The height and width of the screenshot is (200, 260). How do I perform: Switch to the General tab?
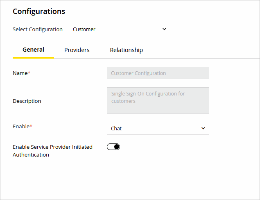[x=33, y=50]
